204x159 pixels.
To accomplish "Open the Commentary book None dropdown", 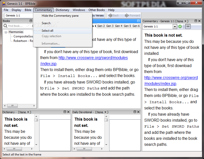I will 182,21.
